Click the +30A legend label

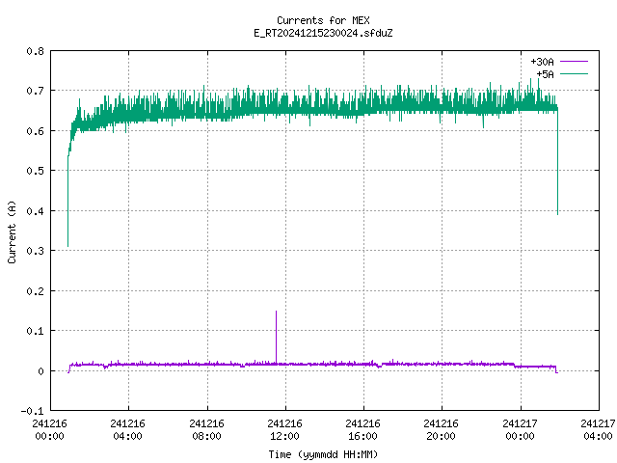pos(542,62)
